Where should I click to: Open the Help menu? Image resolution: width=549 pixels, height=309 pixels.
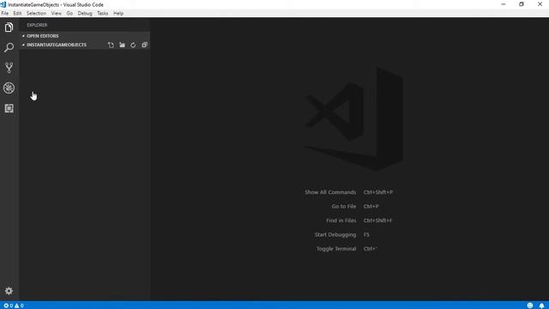pyautogui.click(x=118, y=14)
